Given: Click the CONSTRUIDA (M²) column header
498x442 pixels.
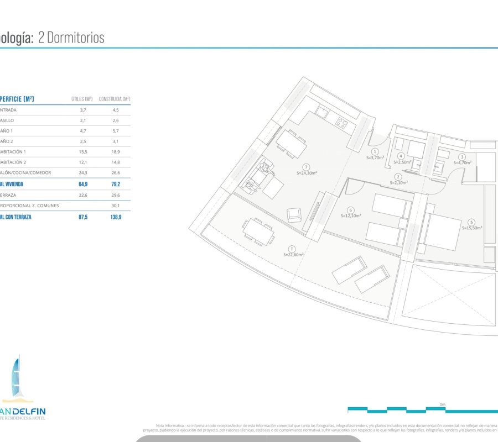Looking at the screenshot, I should coord(115,99).
